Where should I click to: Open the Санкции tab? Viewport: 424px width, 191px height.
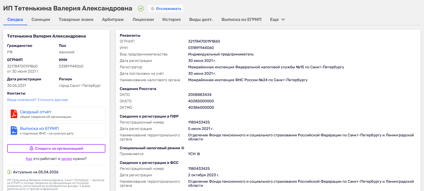[x=41, y=20]
